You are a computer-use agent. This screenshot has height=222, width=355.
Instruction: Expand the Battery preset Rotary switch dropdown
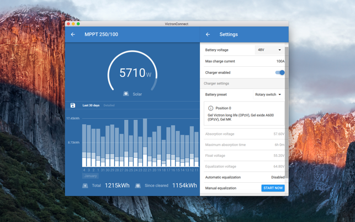click(x=268, y=94)
